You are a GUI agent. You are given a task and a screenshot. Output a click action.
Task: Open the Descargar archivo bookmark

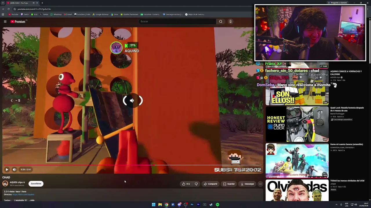point(173,14)
